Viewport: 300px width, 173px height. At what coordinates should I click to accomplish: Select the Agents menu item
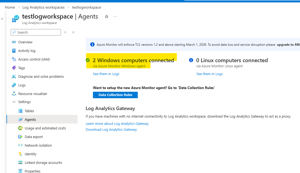click(x=30, y=119)
